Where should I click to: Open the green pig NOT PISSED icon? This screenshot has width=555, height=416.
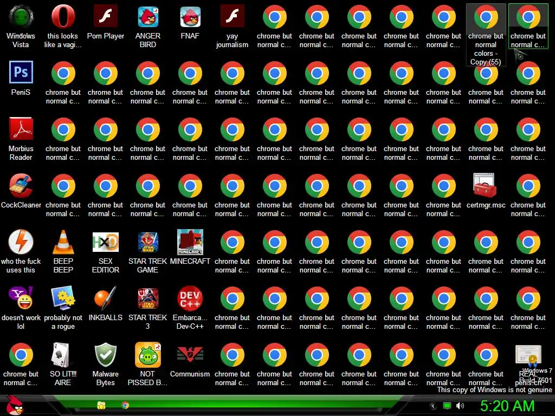(x=148, y=354)
